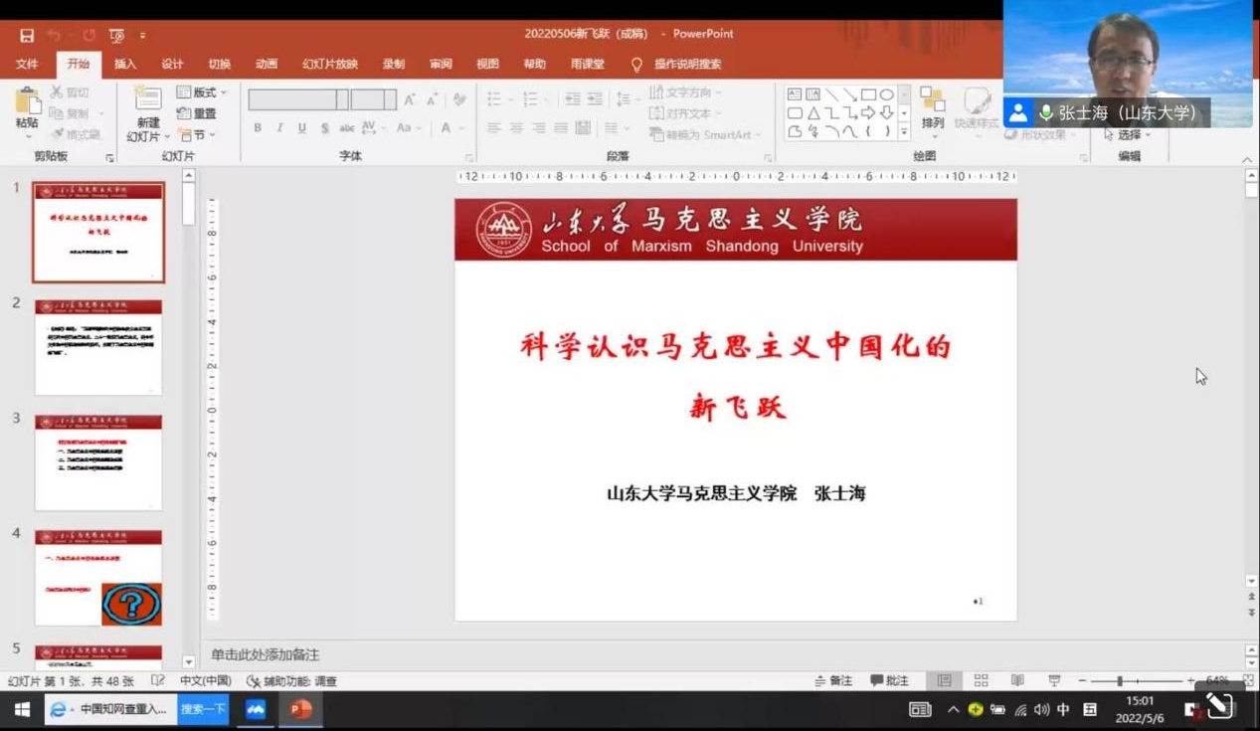Screen dimensions: 1260x731
Task: Click Reset (重置) slide button
Action: click(x=197, y=113)
